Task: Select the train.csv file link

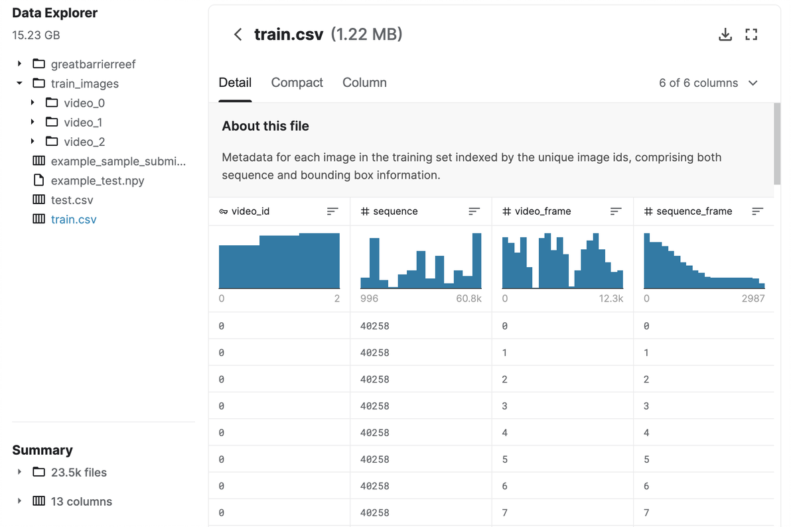Action: click(74, 219)
